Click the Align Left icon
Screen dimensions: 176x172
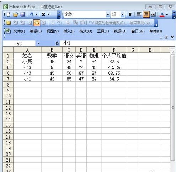[x=139, y=15]
